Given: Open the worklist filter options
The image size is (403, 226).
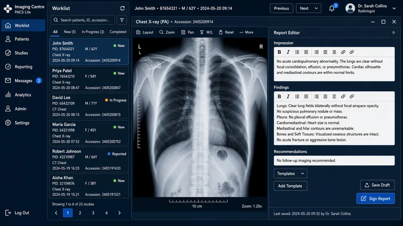Looking at the screenshot, I should 122,20.
